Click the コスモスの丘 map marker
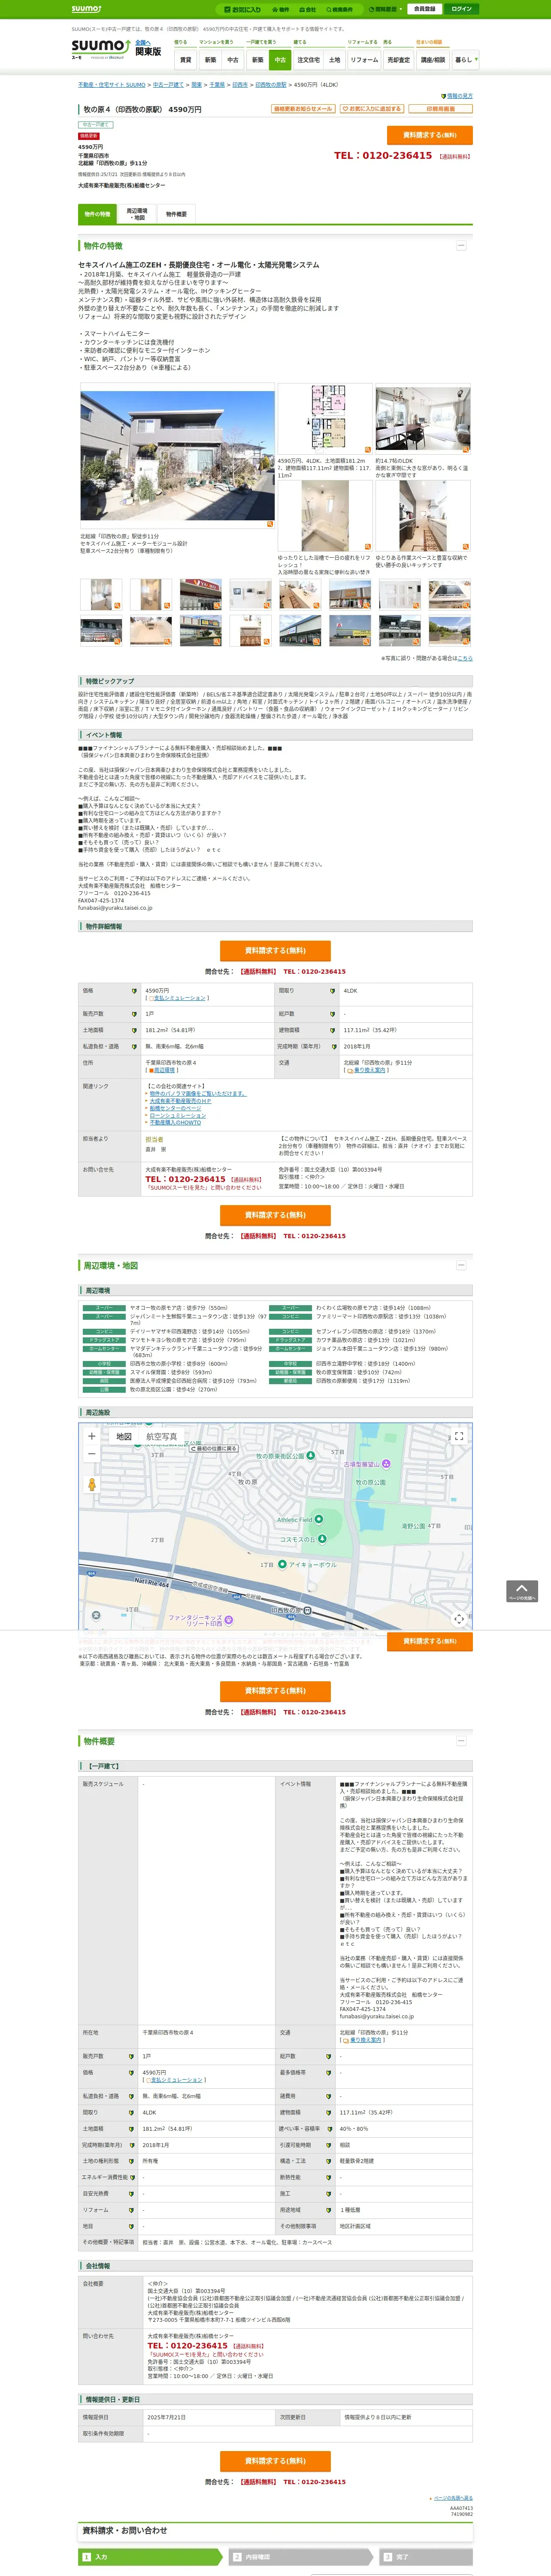This screenshot has height=2576, width=551. click(322, 1539)
